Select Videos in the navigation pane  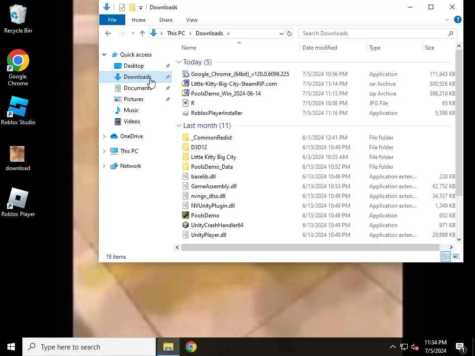point(132,121)
